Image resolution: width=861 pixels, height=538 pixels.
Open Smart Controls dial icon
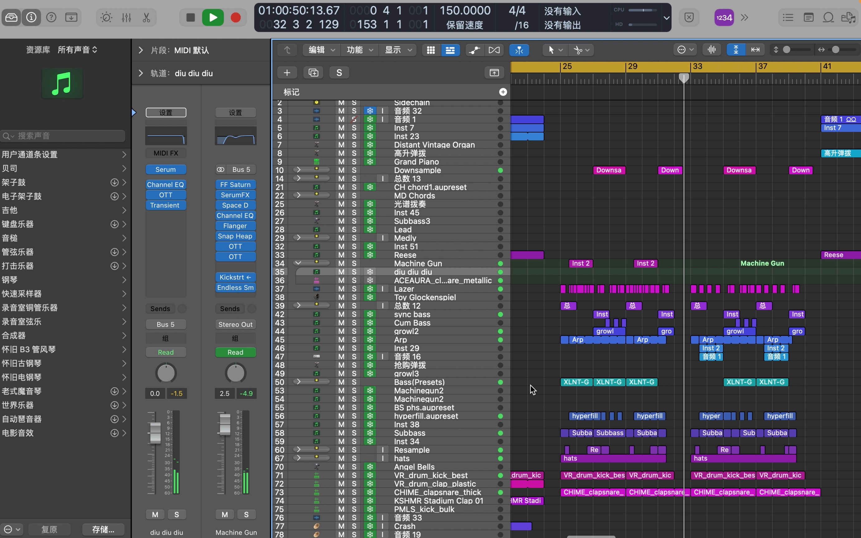[x=106, y=17]
